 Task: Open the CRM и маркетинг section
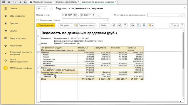tap(18, 16)
